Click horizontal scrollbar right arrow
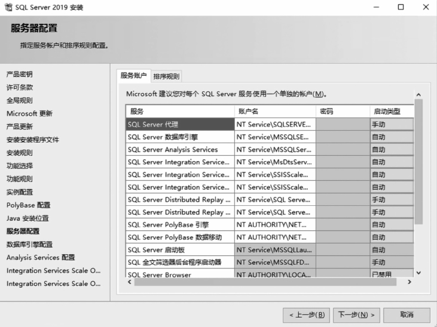The width and height of the screenshot is (437, 327). [409, 282]
